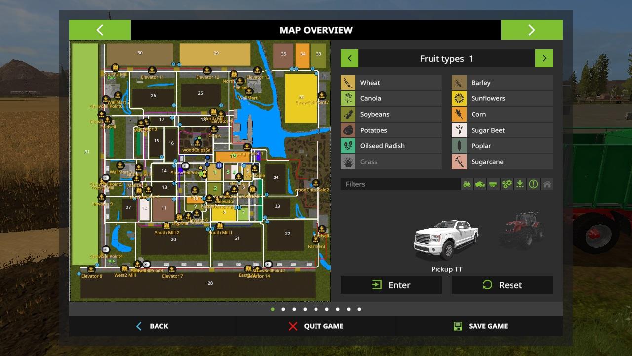Toggle the tractor vehicles filter icon
This screenshot has height=356, width=632.
pos(467,184)
